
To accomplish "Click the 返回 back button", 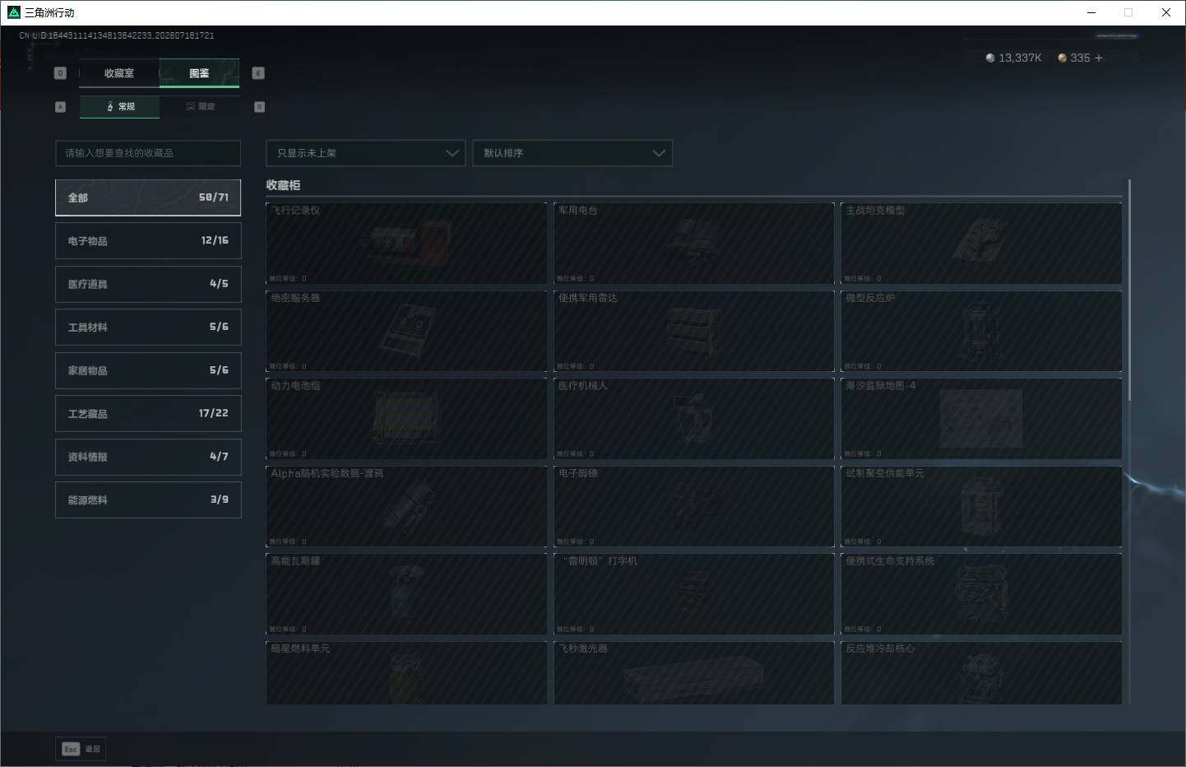I will 81,749.
